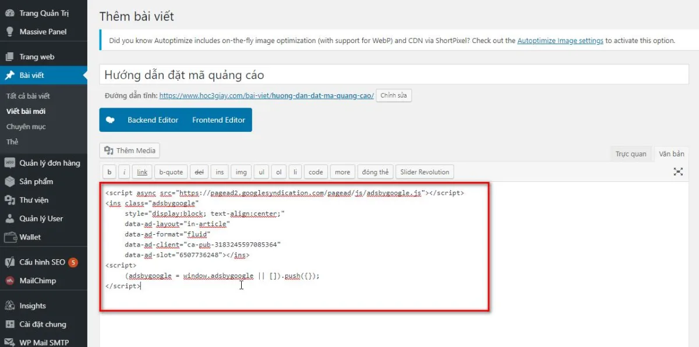Screen dimensions: 699x347
Task: Click the Bài viết pushpin icon
Action: click(x=10, y=75)
